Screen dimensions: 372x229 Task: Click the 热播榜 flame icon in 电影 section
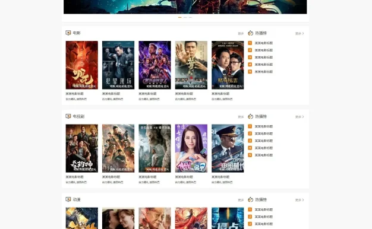click(251, 33)
